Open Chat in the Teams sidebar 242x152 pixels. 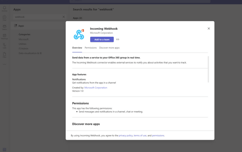coord(5,18)
